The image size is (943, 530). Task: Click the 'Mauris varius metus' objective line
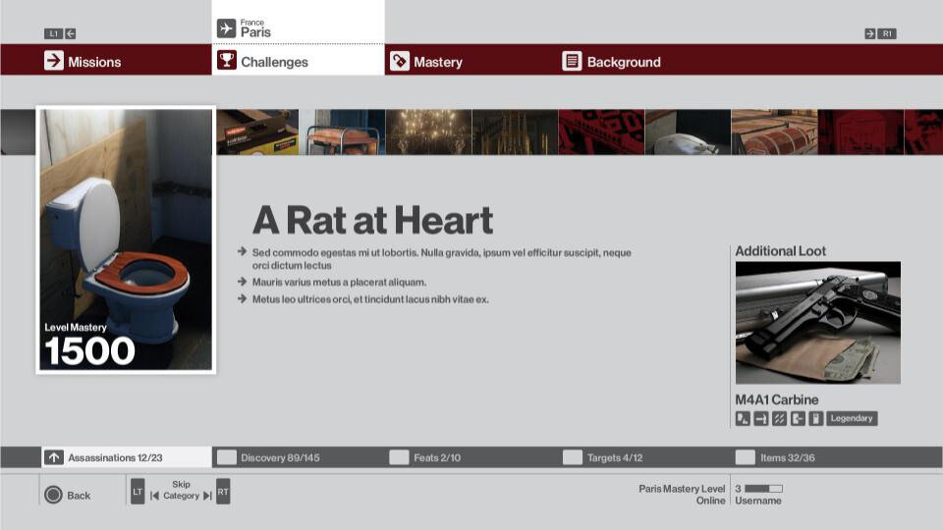tap(339, 282)
